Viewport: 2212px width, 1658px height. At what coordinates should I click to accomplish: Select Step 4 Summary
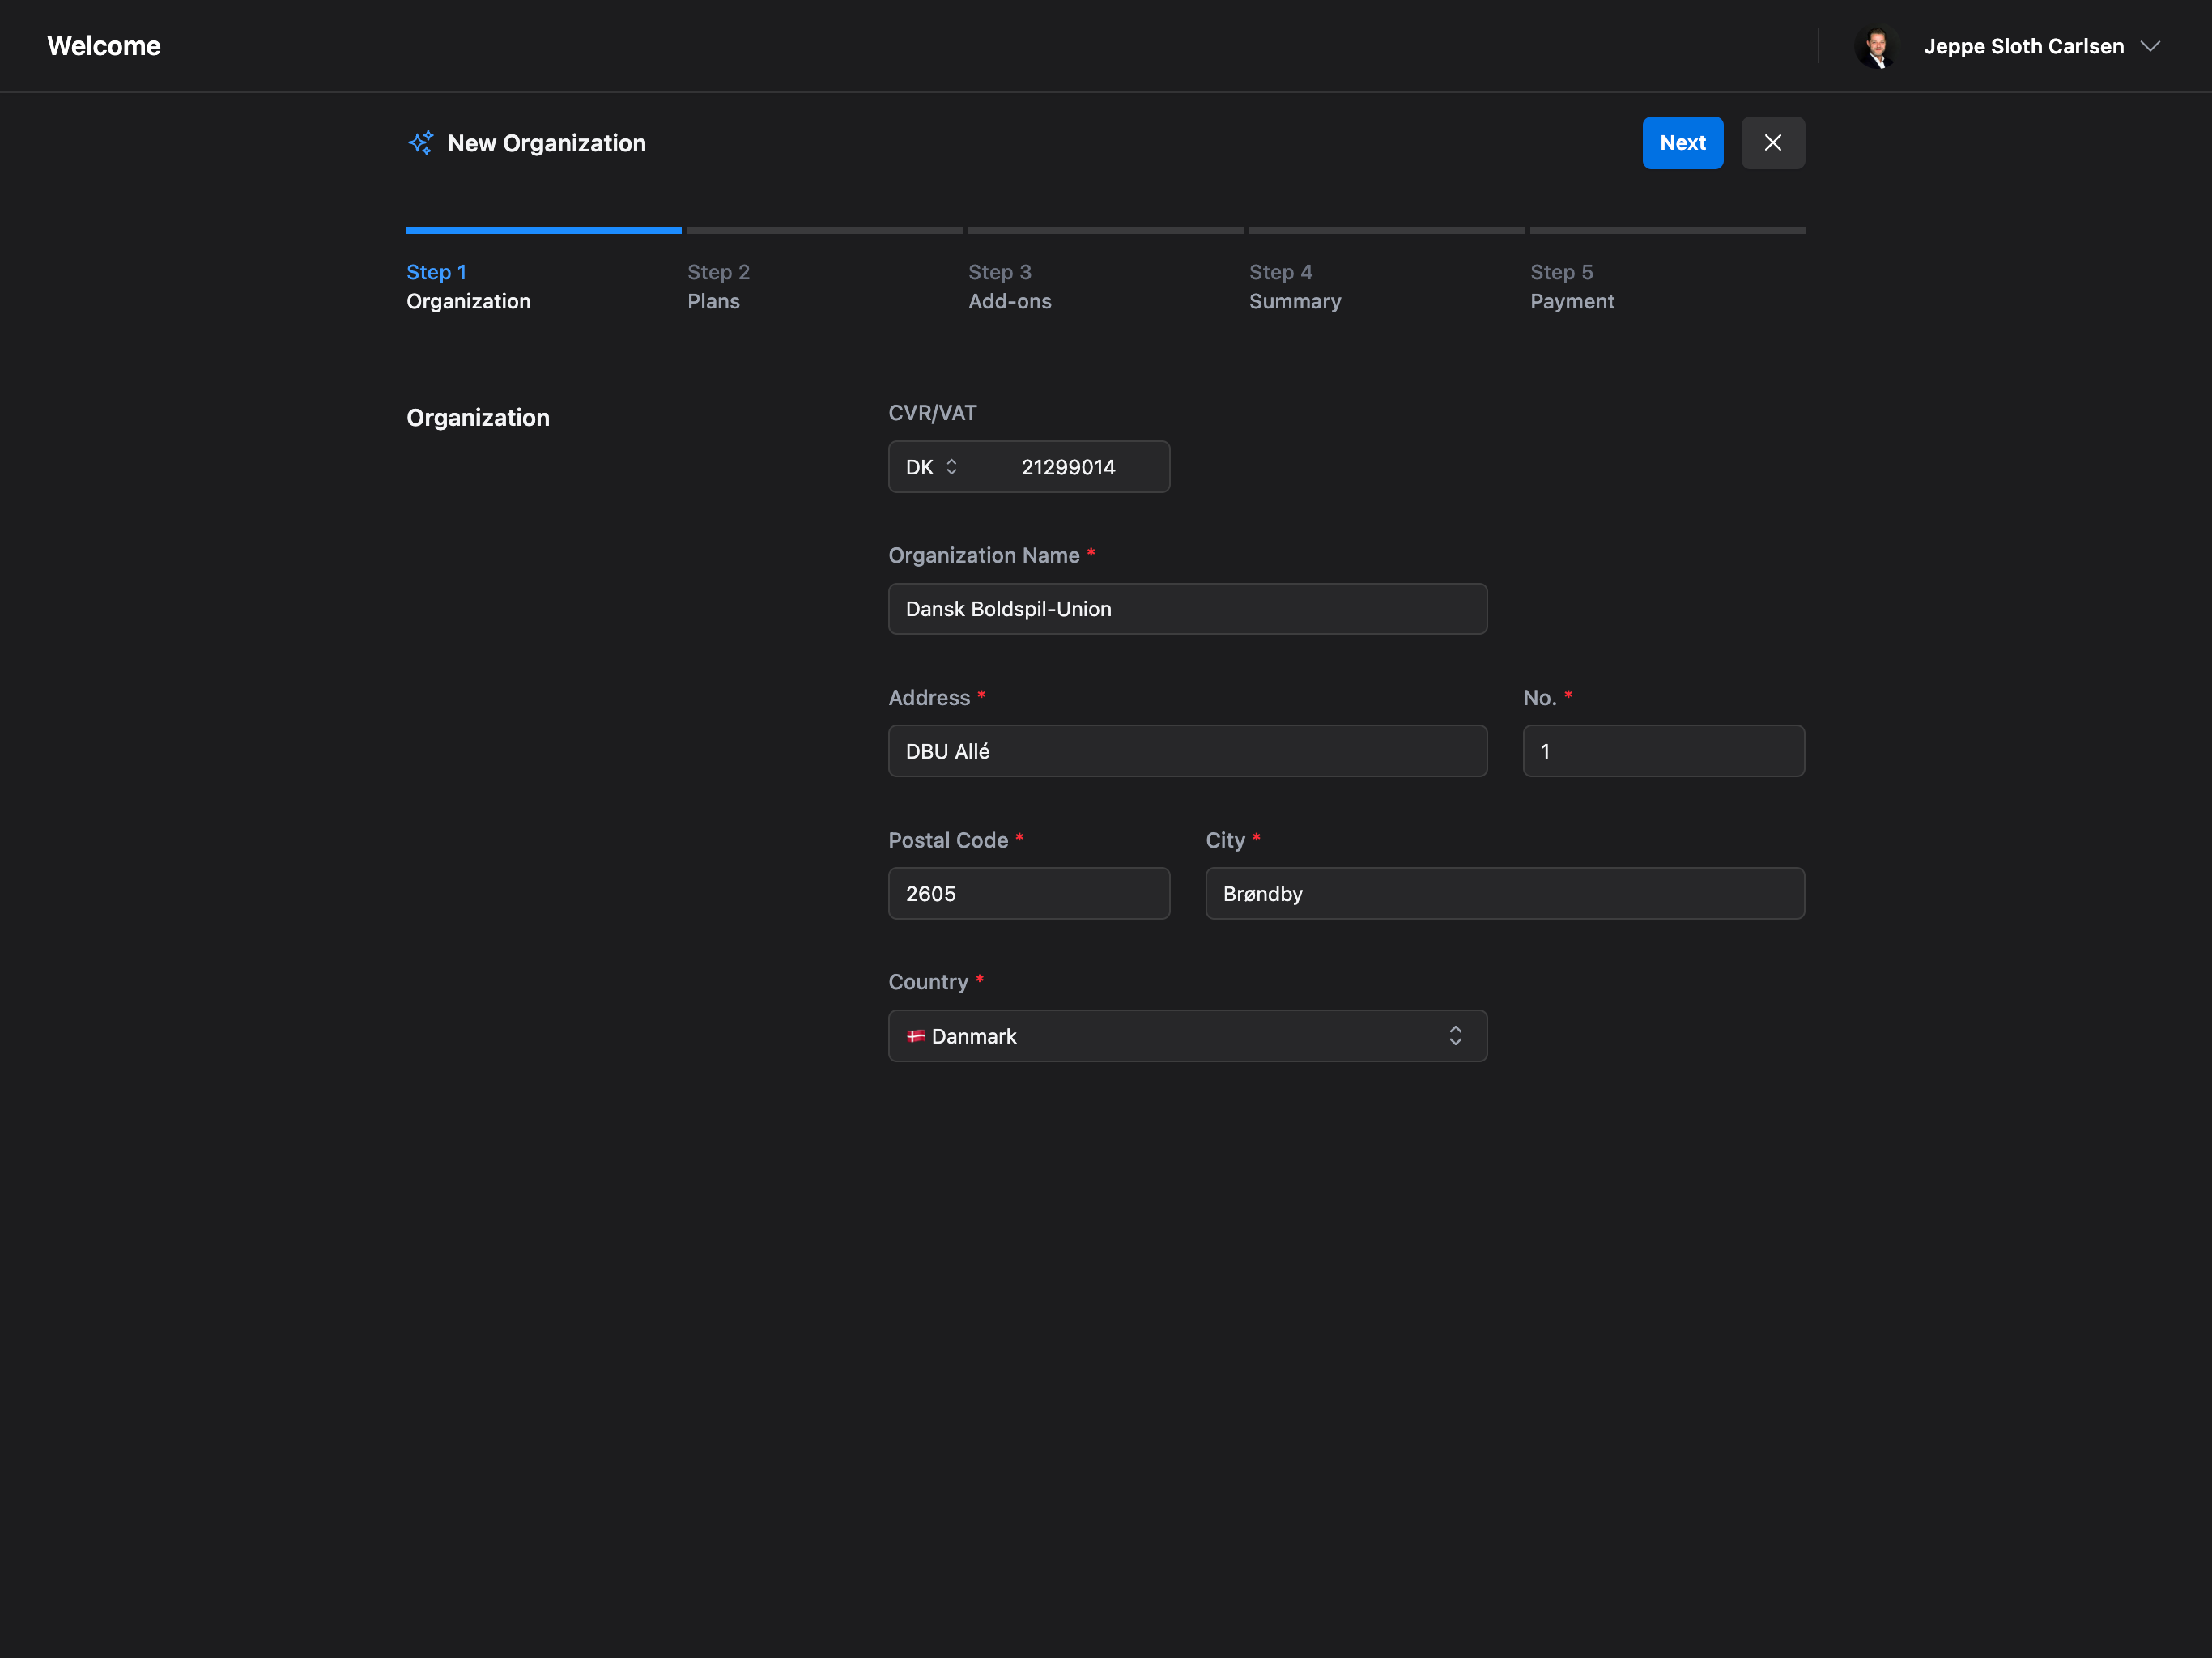[x=1294, y=287]
